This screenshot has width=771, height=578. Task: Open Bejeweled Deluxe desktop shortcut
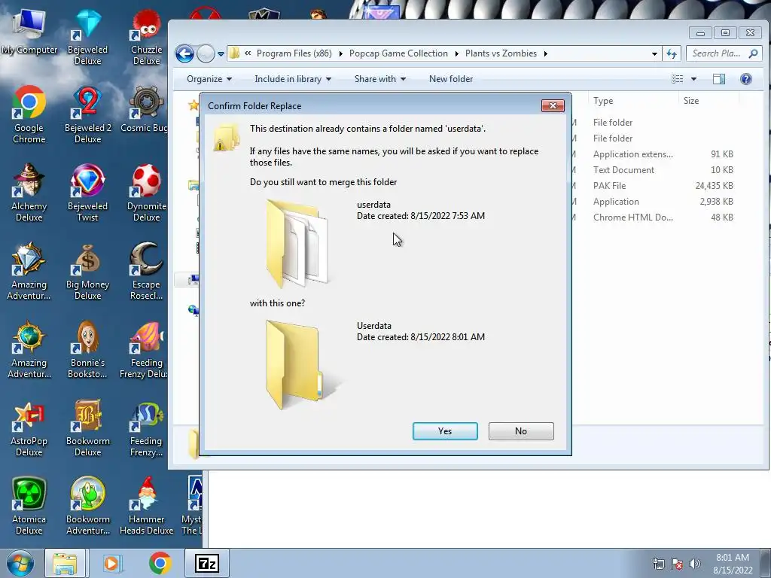87,37
